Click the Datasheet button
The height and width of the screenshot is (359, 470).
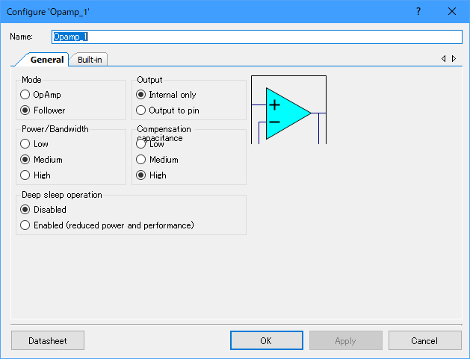pos(48,340)
